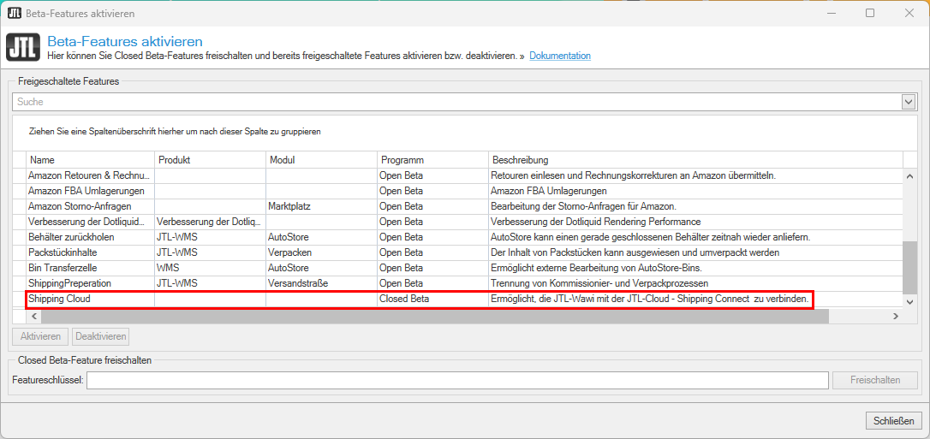The image size is (930, 439).
Task: Sort by the Beschreibung column header
Action: pos(695,160)
